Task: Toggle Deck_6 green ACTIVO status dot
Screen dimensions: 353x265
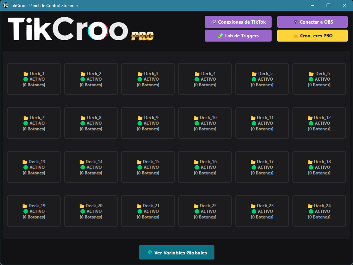Action: 311,79
